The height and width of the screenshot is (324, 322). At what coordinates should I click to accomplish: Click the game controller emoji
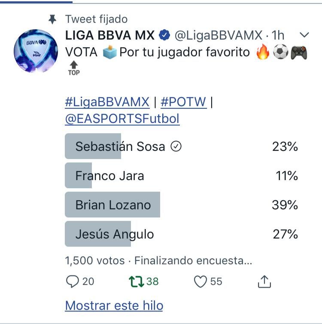(299, 52)
